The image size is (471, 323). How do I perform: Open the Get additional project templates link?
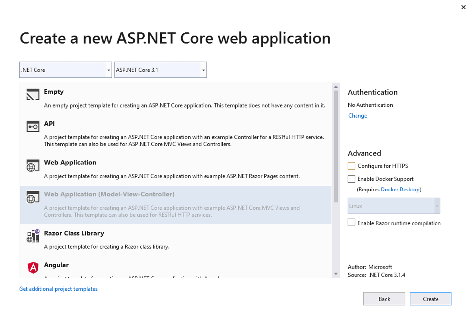tap(59, 289)
